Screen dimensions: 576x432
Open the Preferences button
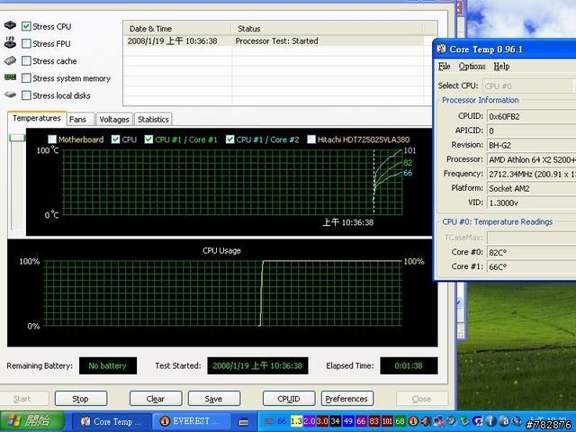coord(346,399)
